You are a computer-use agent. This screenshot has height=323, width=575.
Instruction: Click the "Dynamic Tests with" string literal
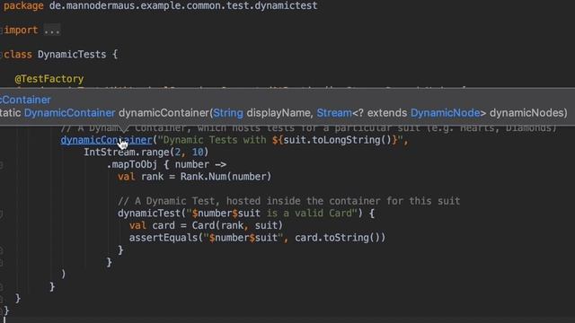[x=215, y=140]
